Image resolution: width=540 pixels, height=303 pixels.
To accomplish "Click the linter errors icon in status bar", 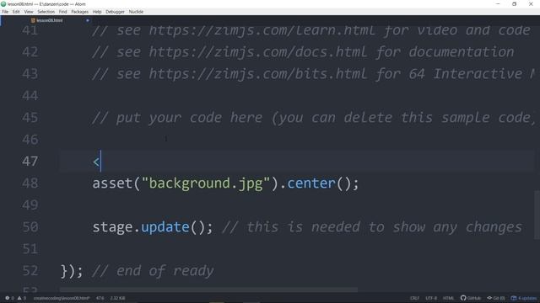I will pos(8,298).
